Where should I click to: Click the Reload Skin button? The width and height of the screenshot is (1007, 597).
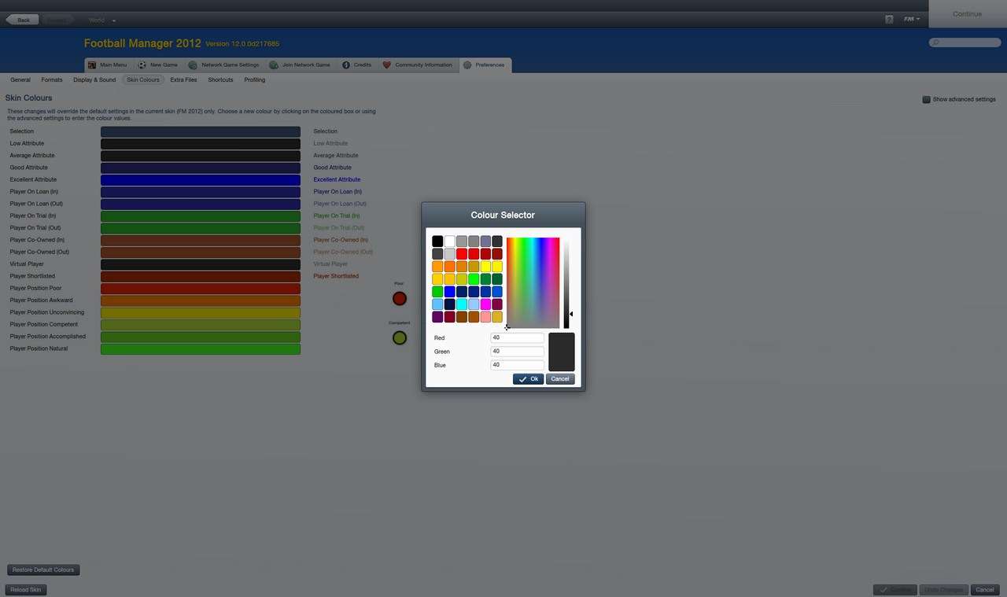coord(26,590)
